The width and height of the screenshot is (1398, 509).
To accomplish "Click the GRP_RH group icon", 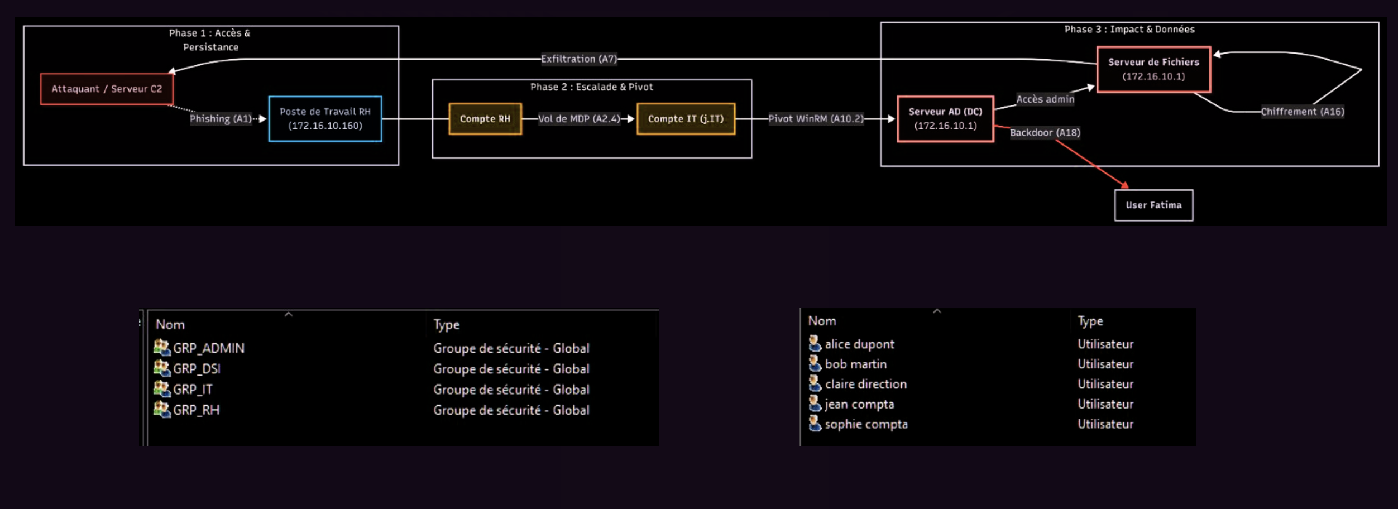I will coord(162,410).
